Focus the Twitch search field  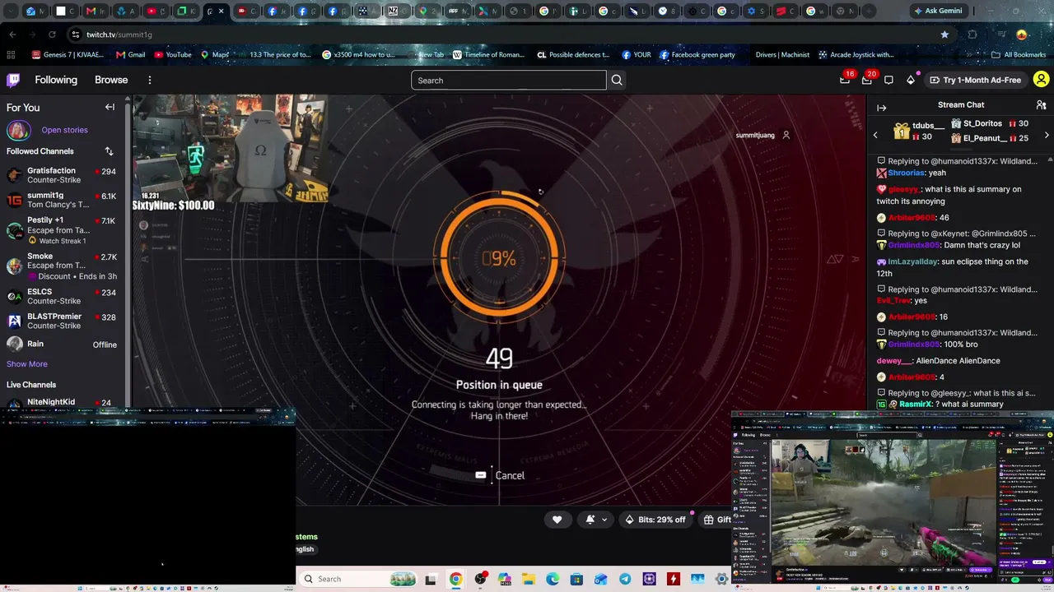508,80
